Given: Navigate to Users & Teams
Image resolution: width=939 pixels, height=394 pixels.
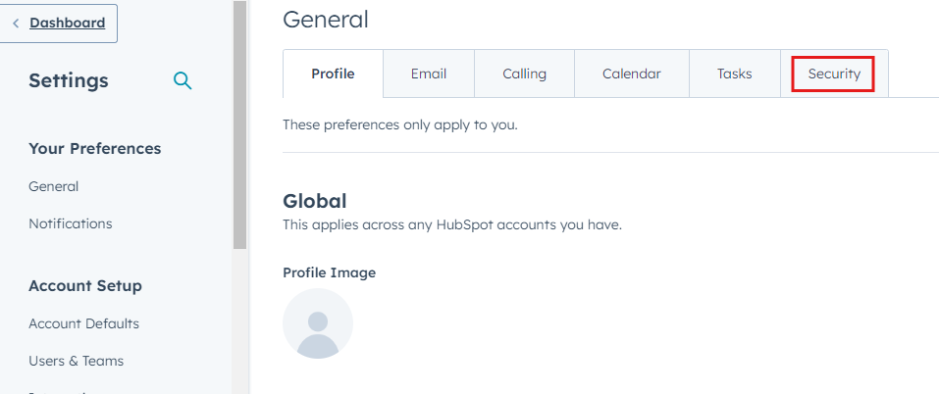Looking at the screenshot, I should pyautogui.click(x=77, y=361).
